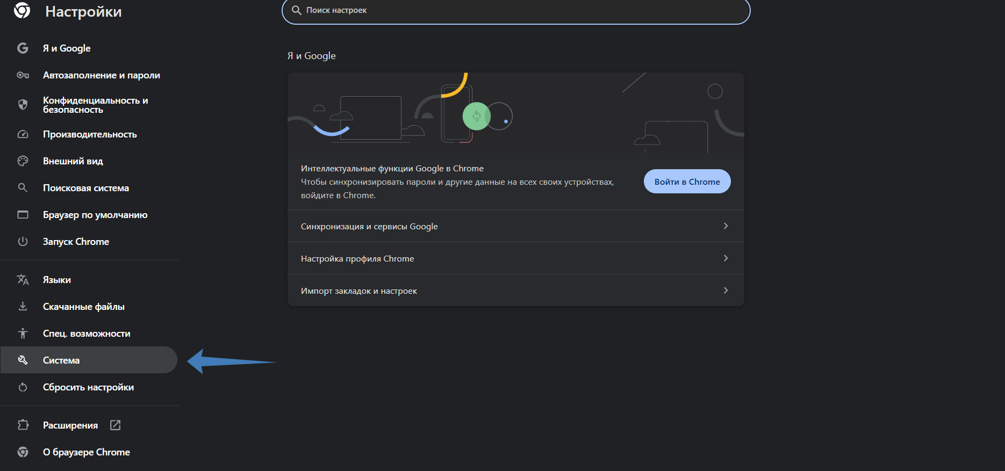Open О браузере Chrome page

click(x=86, y=452)
